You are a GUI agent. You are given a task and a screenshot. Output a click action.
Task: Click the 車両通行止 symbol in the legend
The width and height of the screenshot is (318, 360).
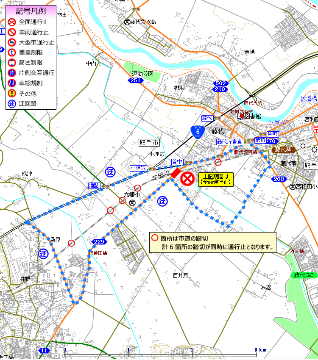point(12,32)
